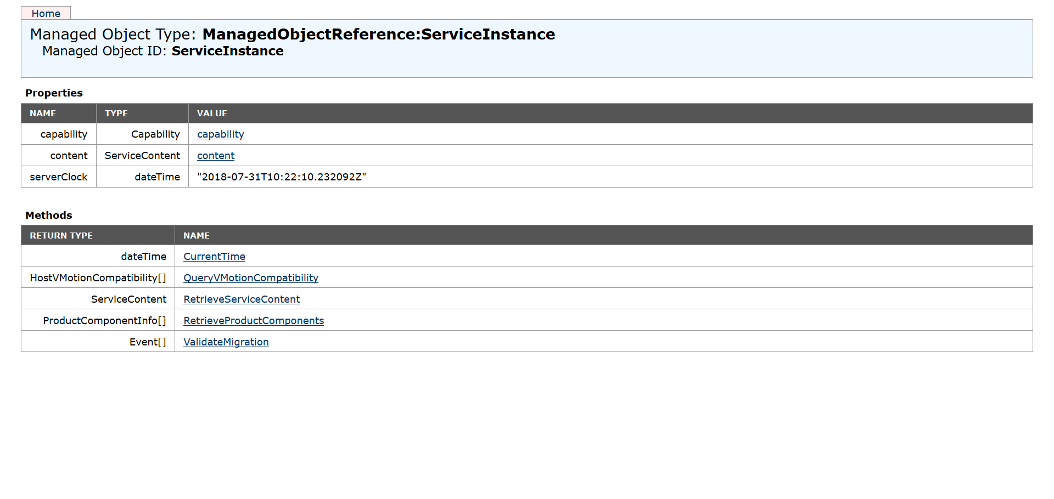Open the capability property link

220,134
